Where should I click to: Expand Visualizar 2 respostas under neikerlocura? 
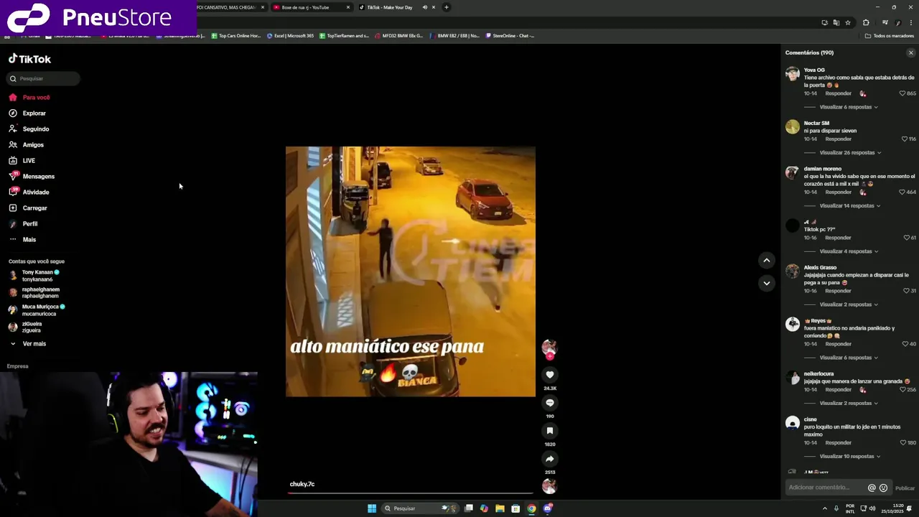click(849, 404)
